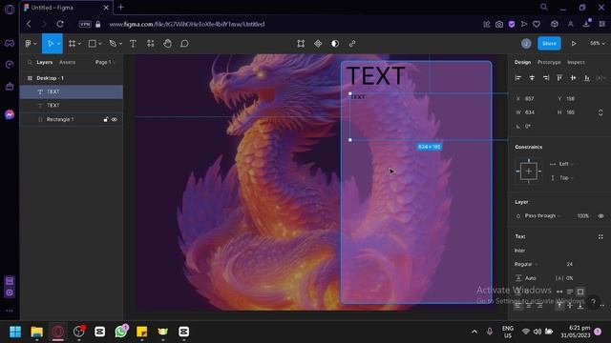The width and height of the screenshot is (611, 343).
Task: Select the Pen tool
Action: (x=113, y=44)
